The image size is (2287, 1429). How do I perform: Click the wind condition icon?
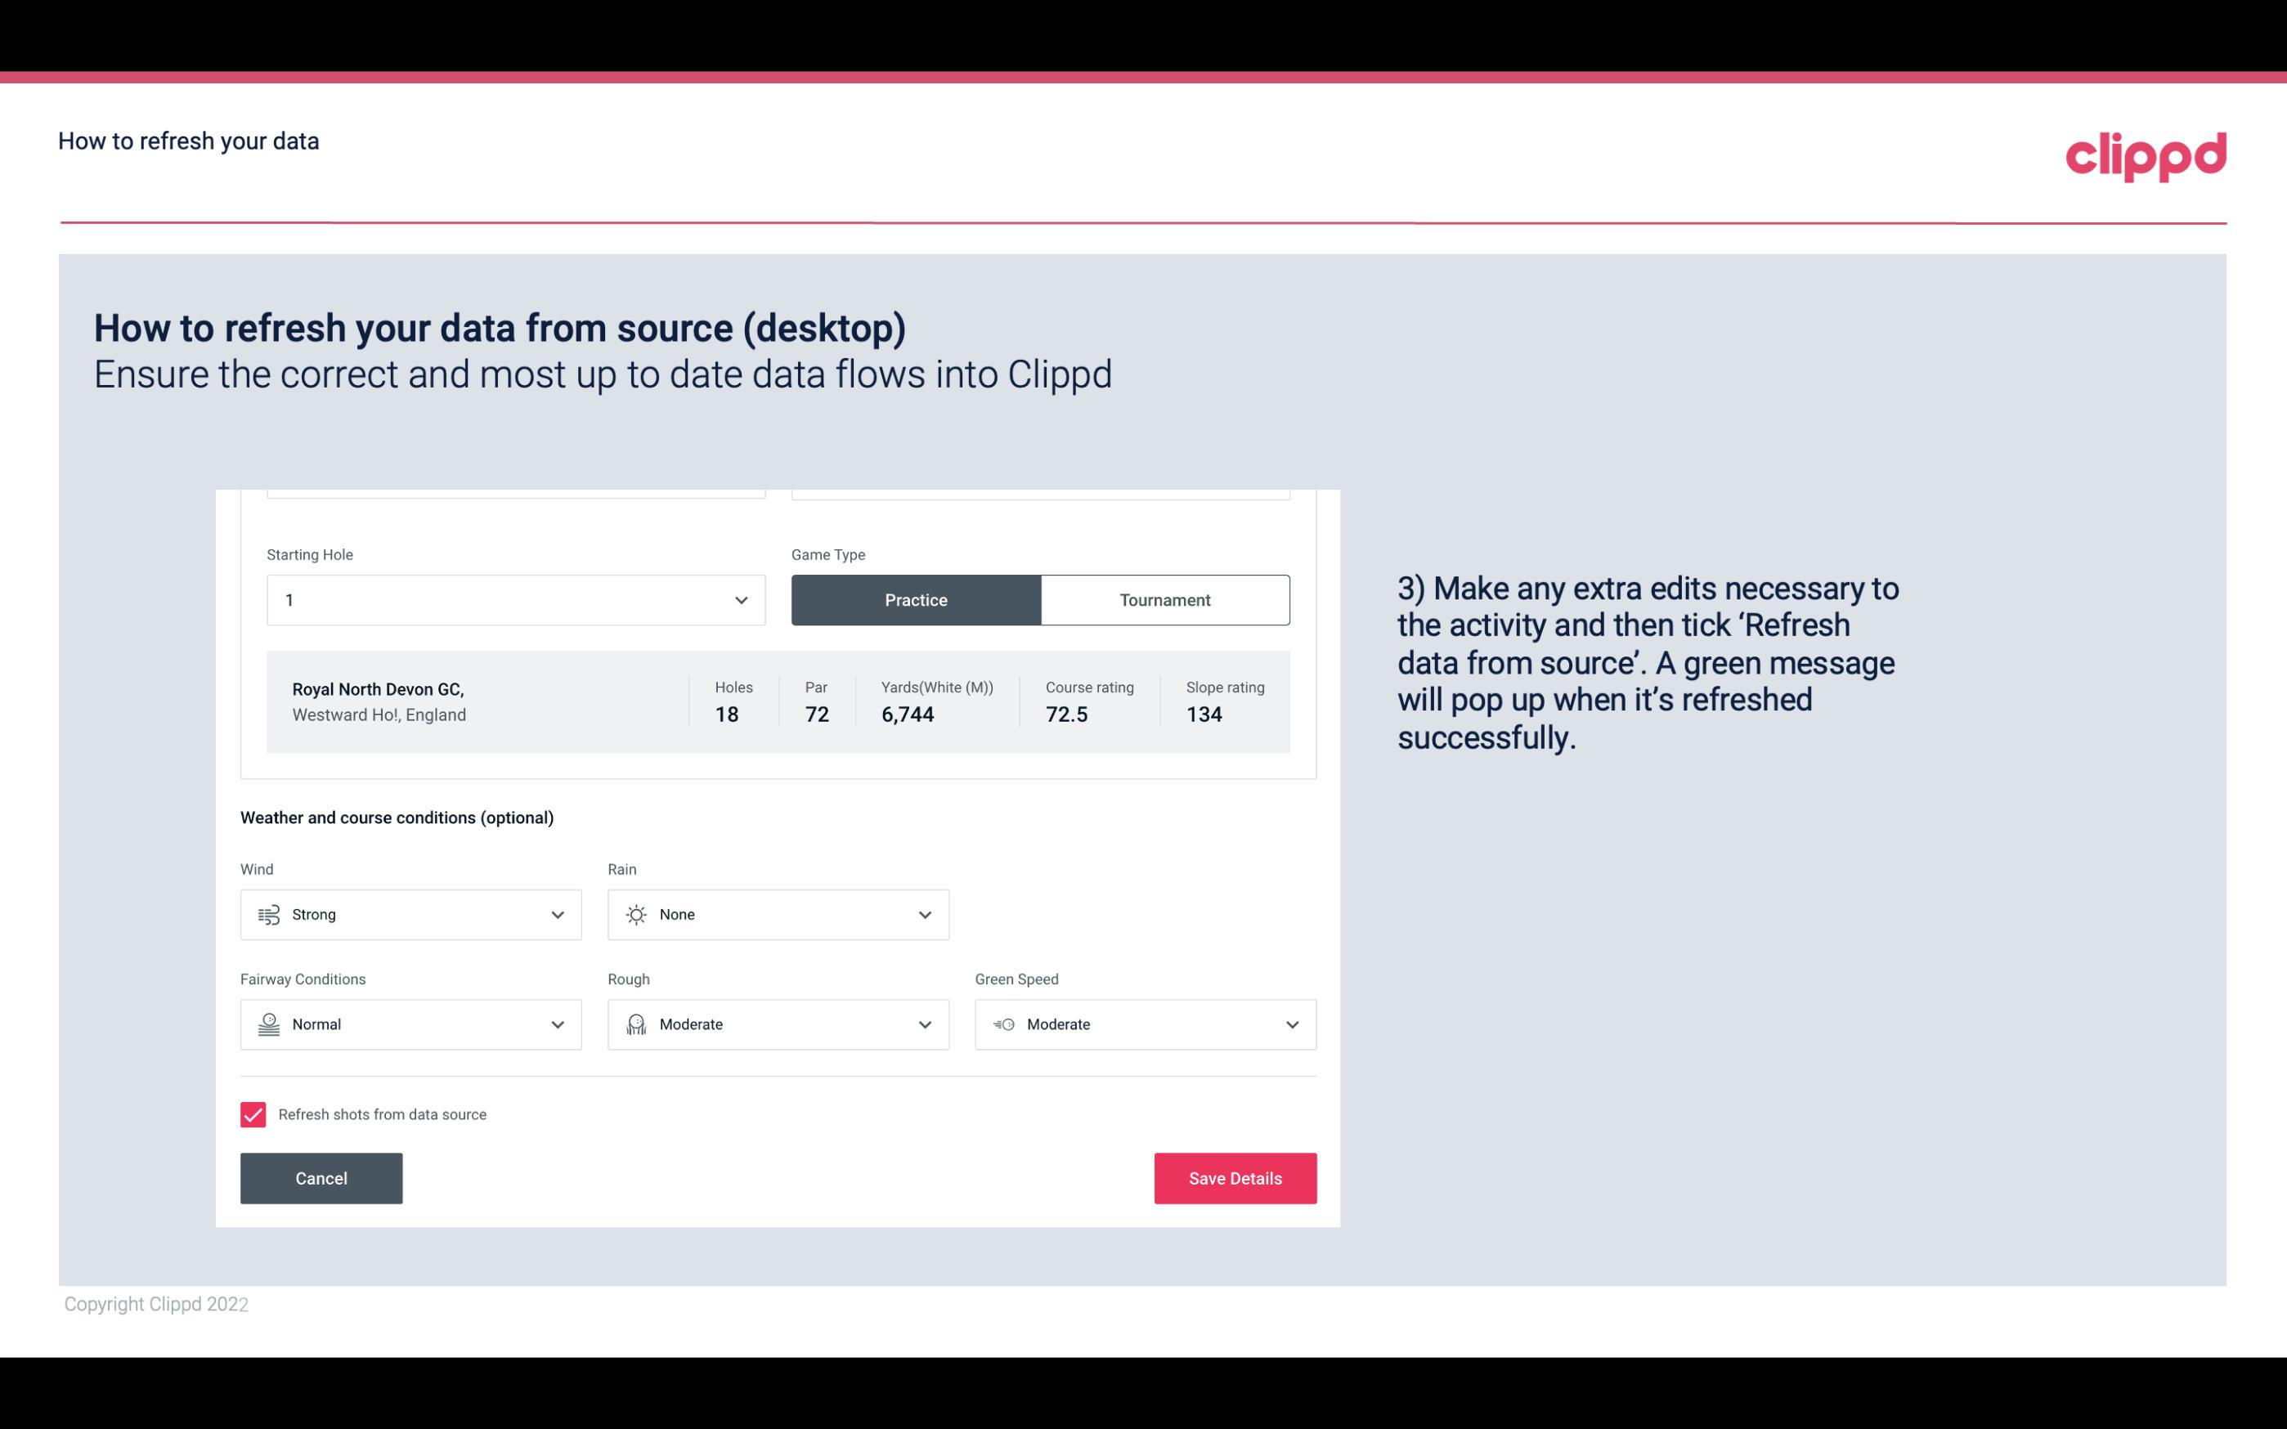coord(268,914)
